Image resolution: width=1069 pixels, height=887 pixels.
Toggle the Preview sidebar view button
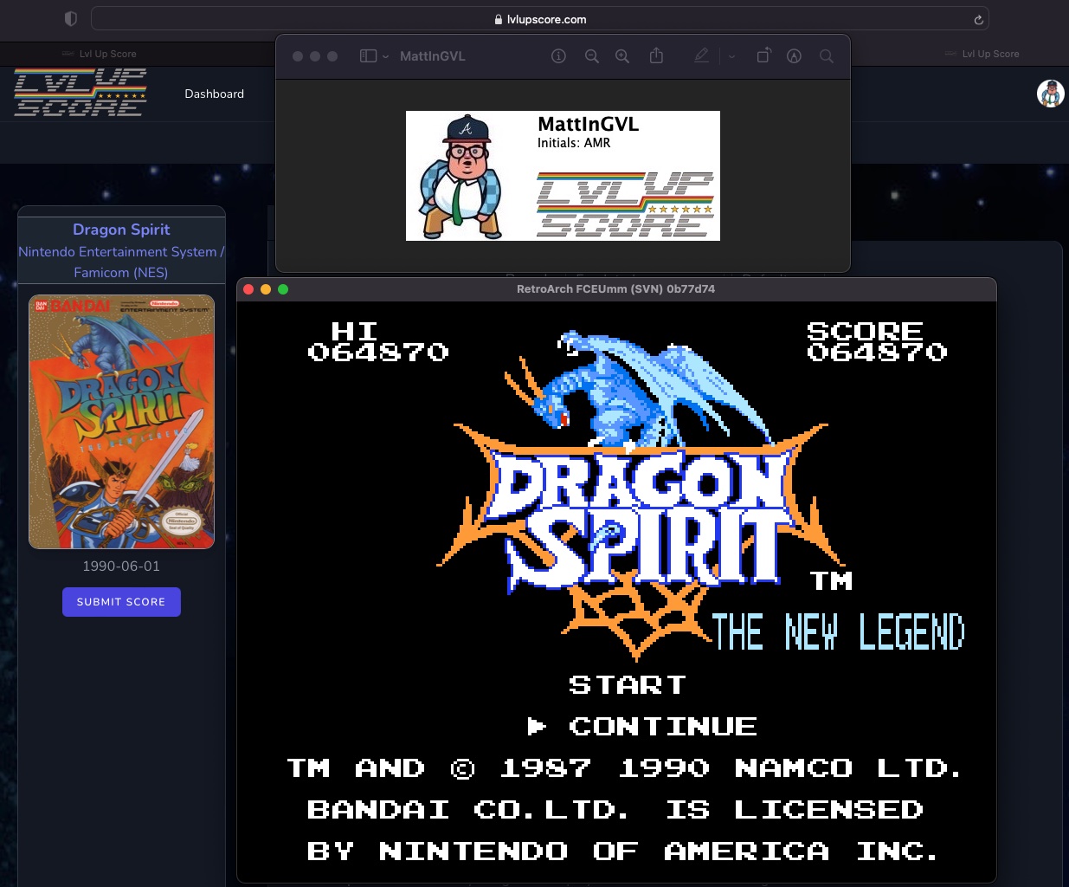pos(368,56)
